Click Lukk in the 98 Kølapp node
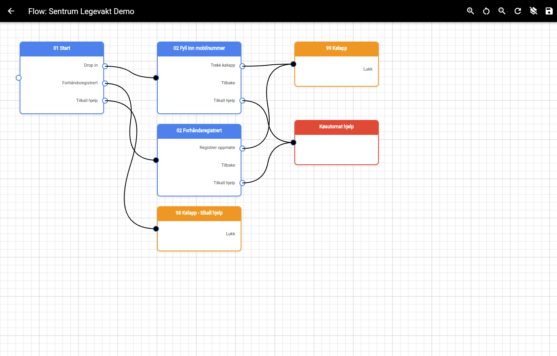Screen dimensions: 557x356 point(230,234)
